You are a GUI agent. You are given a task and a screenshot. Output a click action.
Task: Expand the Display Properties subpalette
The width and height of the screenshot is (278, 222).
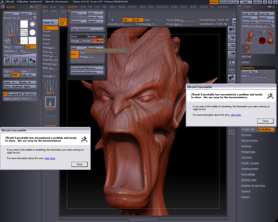(253, 186)
